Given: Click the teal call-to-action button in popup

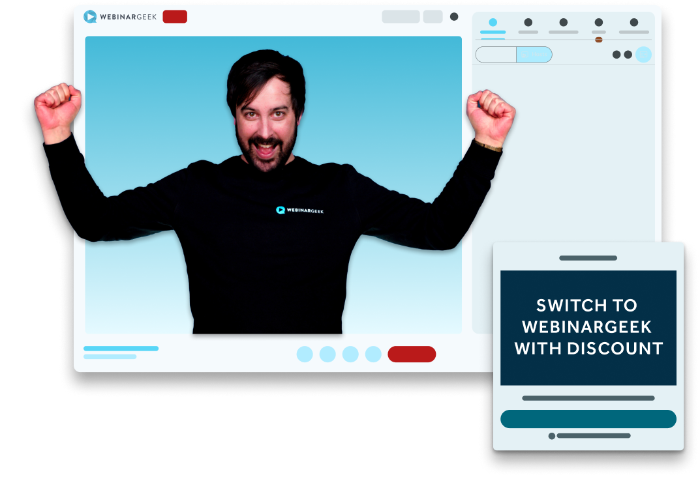Looking at the screenshot, I should tap(588, 419).
